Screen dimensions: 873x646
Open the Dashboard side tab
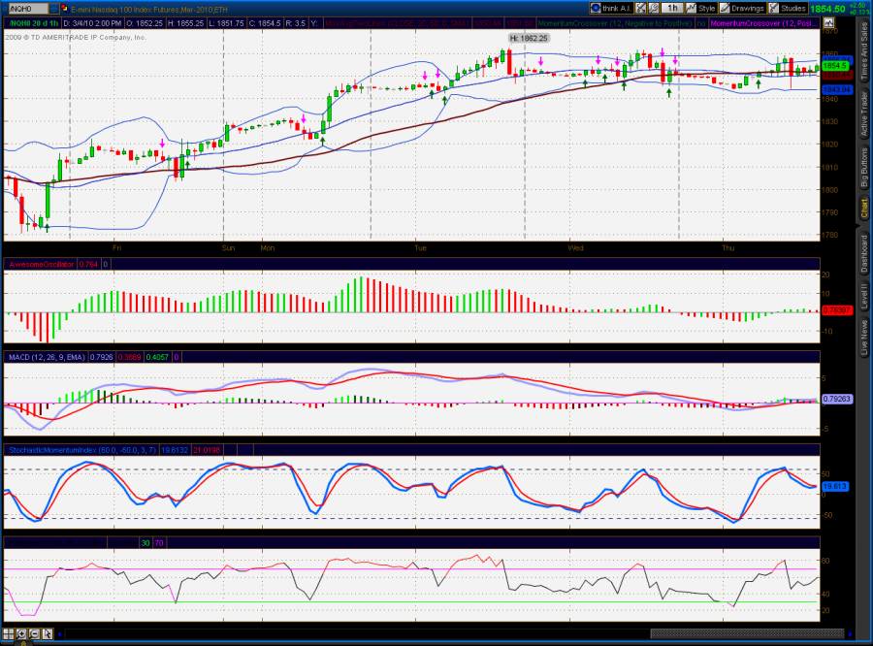coord(864,254)
